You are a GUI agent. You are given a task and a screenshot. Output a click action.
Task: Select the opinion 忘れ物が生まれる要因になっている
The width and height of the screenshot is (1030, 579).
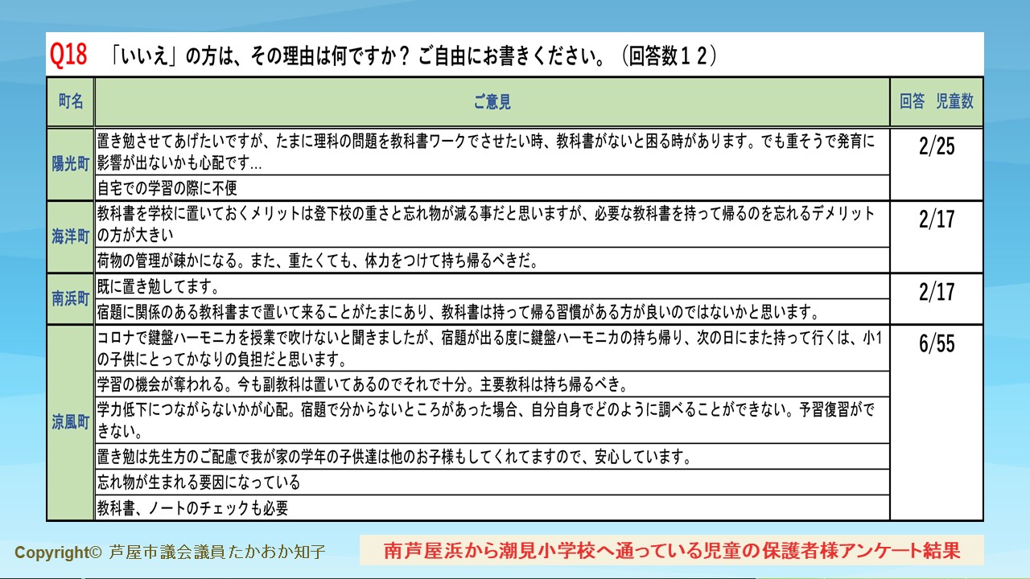tap(492, 482)
